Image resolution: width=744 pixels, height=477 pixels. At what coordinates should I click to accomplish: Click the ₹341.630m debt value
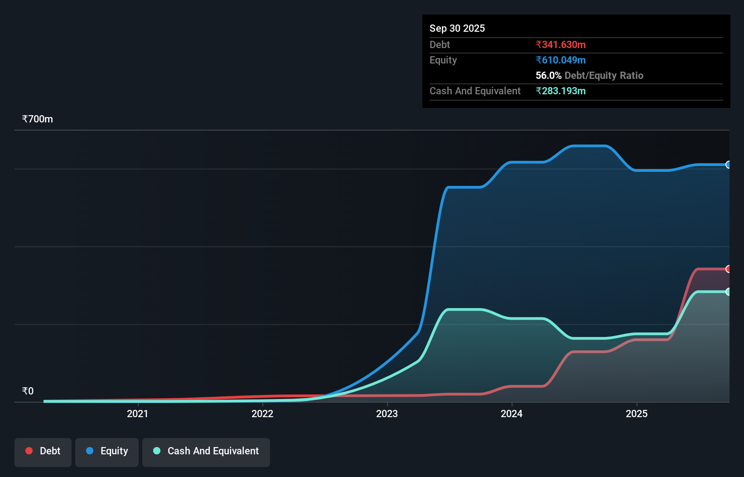[x=560, y=44]
